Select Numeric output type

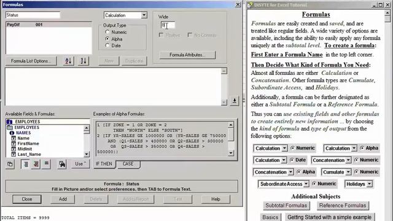107,32
